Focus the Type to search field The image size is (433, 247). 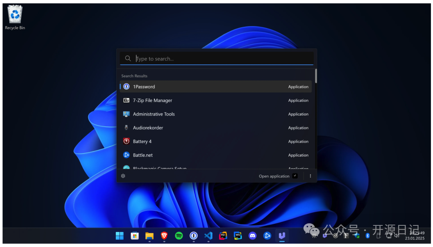click(x=216, y=59)
